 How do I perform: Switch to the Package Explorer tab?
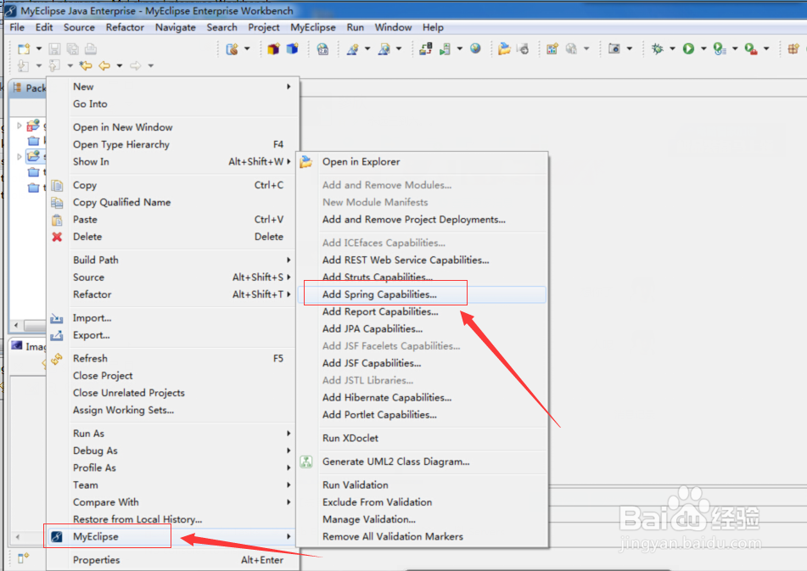30,88
